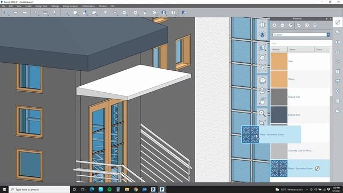Image resolution: width=343 pixels, height=193 pixels.
Task: Click the undo history list icon at toolbar start
Action: (x=6, y=13)
